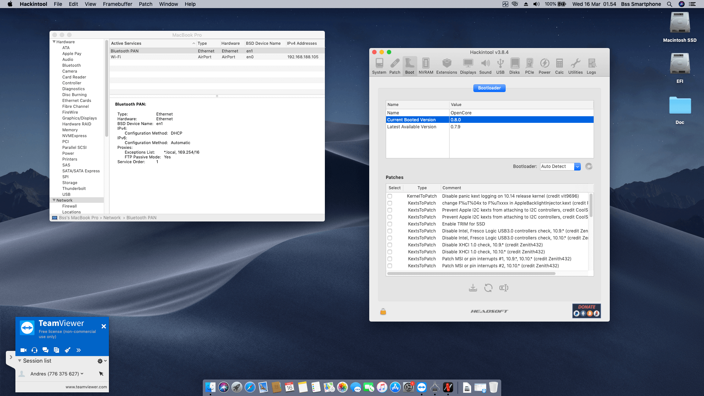Viewport: 704px width, 396px height.
Task: Open the Calc tool in Hackintool
Action: (560, 66)
